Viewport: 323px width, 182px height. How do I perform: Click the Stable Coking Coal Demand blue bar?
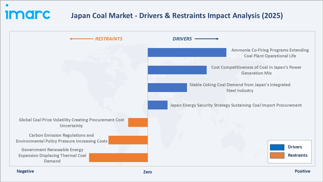tap(167, 87)
